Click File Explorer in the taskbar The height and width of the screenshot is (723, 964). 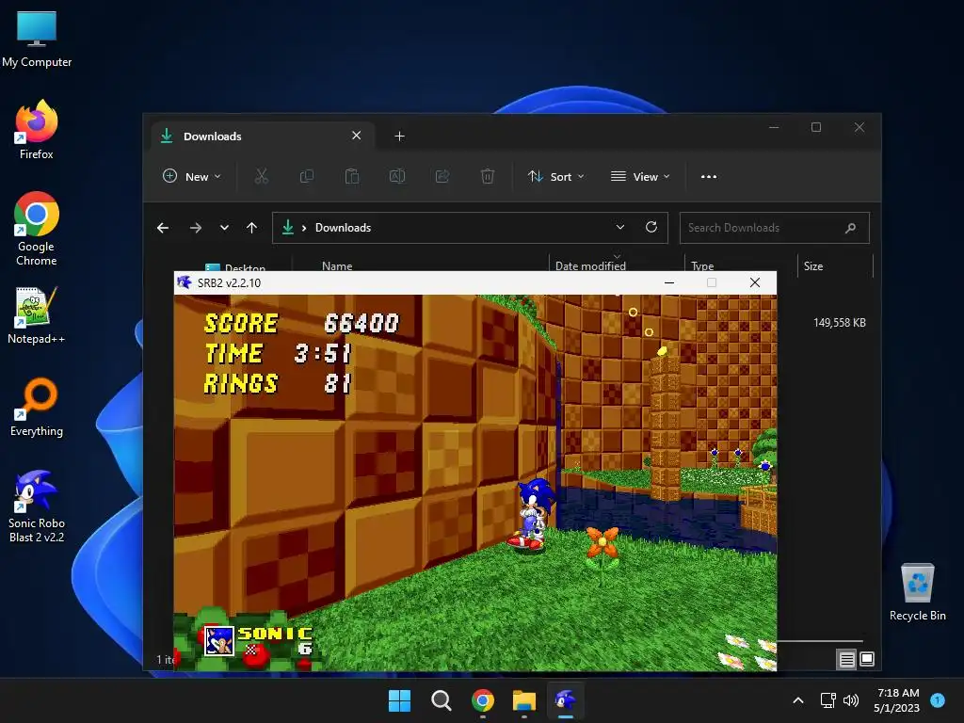(524, 700)
